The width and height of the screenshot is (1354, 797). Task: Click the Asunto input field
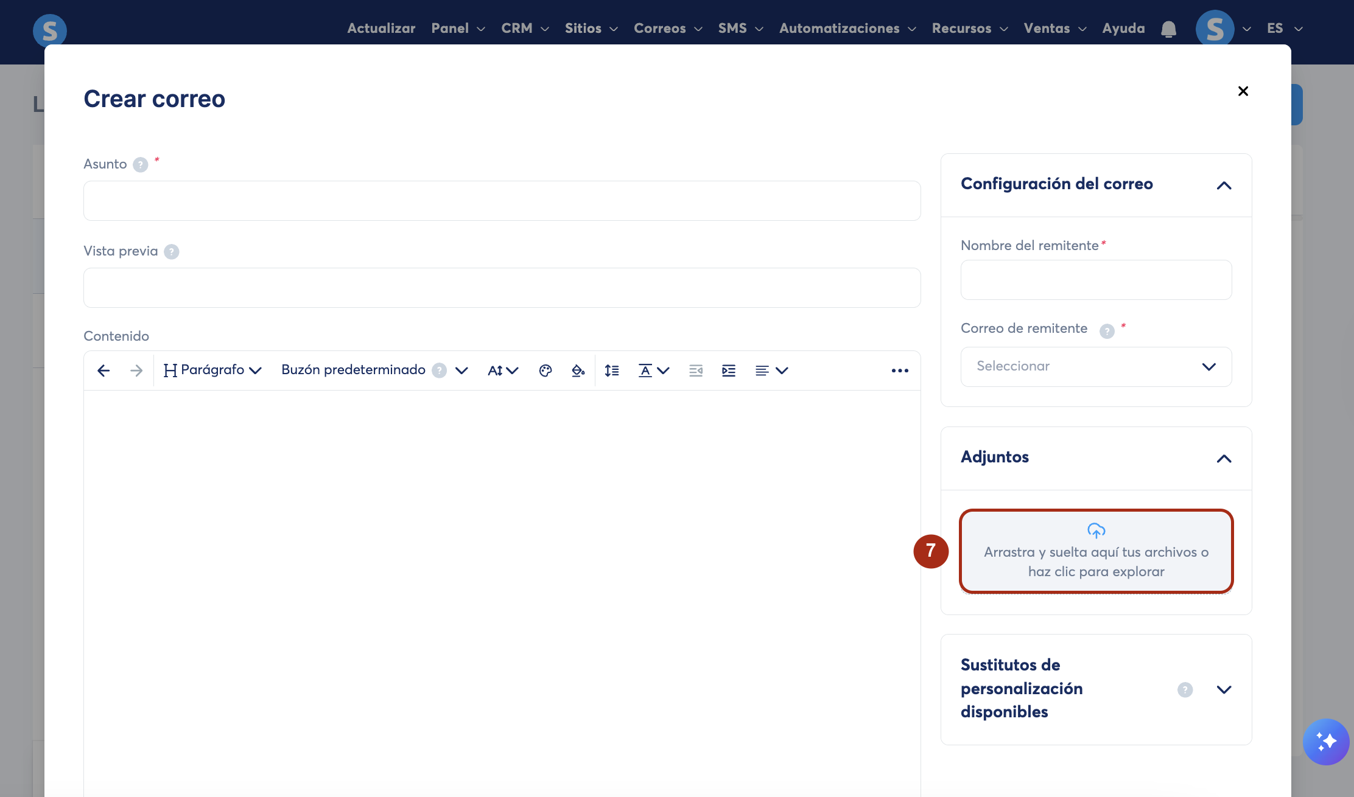pyautogui.click(x=502, y=201)
